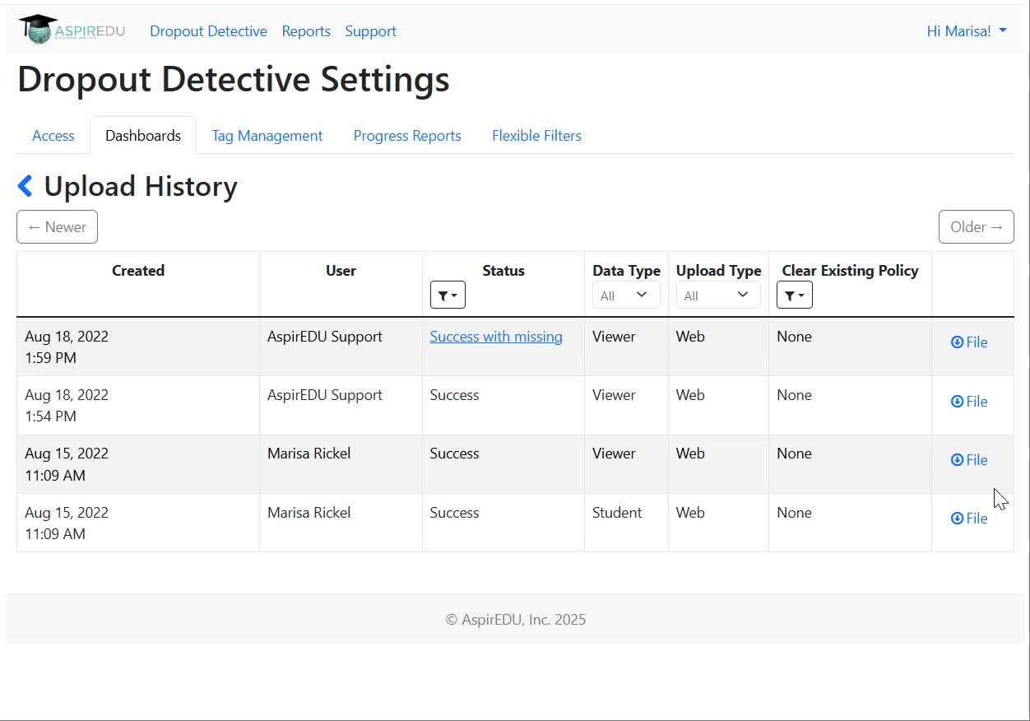Switch to the Access tab
This screenshot has width=1030, height=721.
[x=53, y=136]
